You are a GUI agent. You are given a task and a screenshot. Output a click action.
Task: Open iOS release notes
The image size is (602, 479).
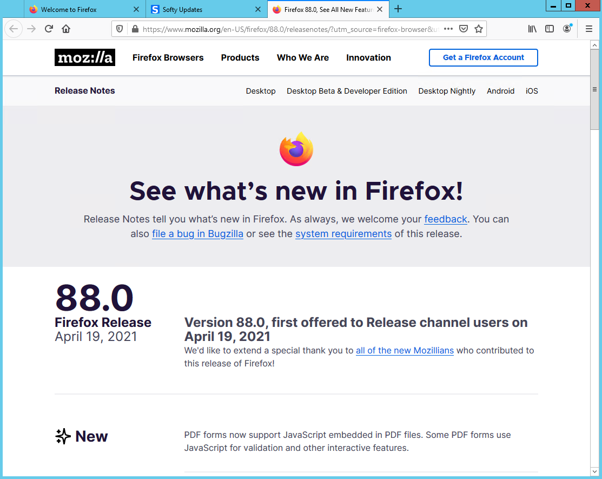tap(532, 91)
